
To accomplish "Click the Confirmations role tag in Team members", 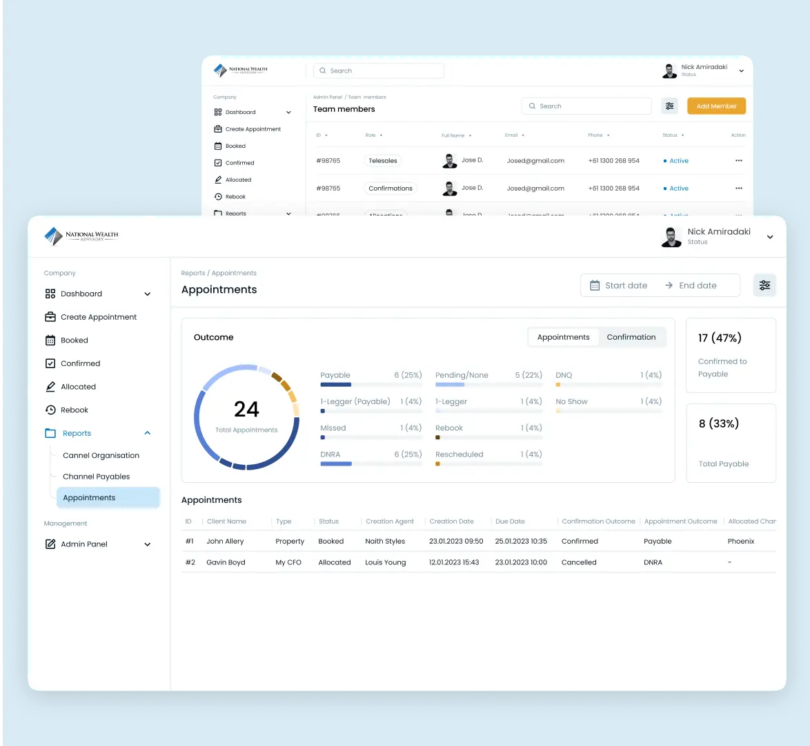I will coord(391,189).
